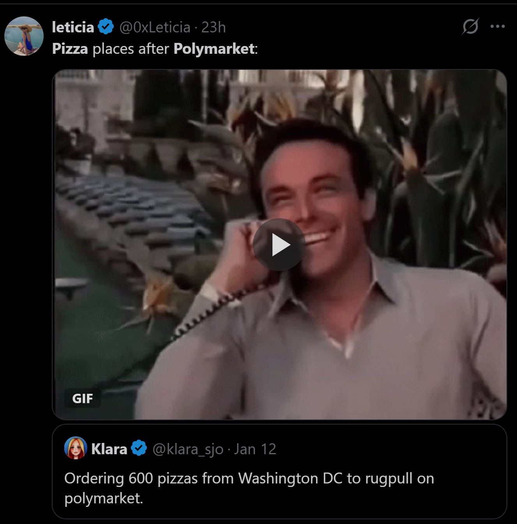Click the GIF label badge
This screenshot has width=517, height=524.
point(82,398)
